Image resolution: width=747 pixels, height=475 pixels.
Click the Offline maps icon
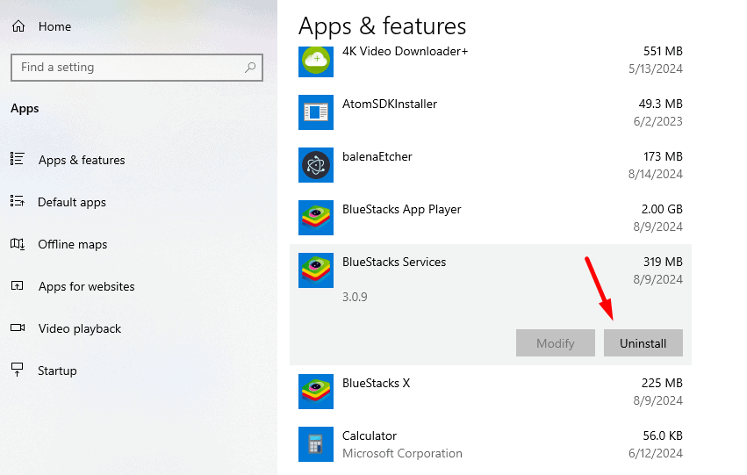(18, 244)
